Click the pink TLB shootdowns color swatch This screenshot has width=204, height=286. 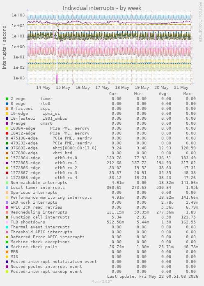pyautogui.click(x=7, y=222)
